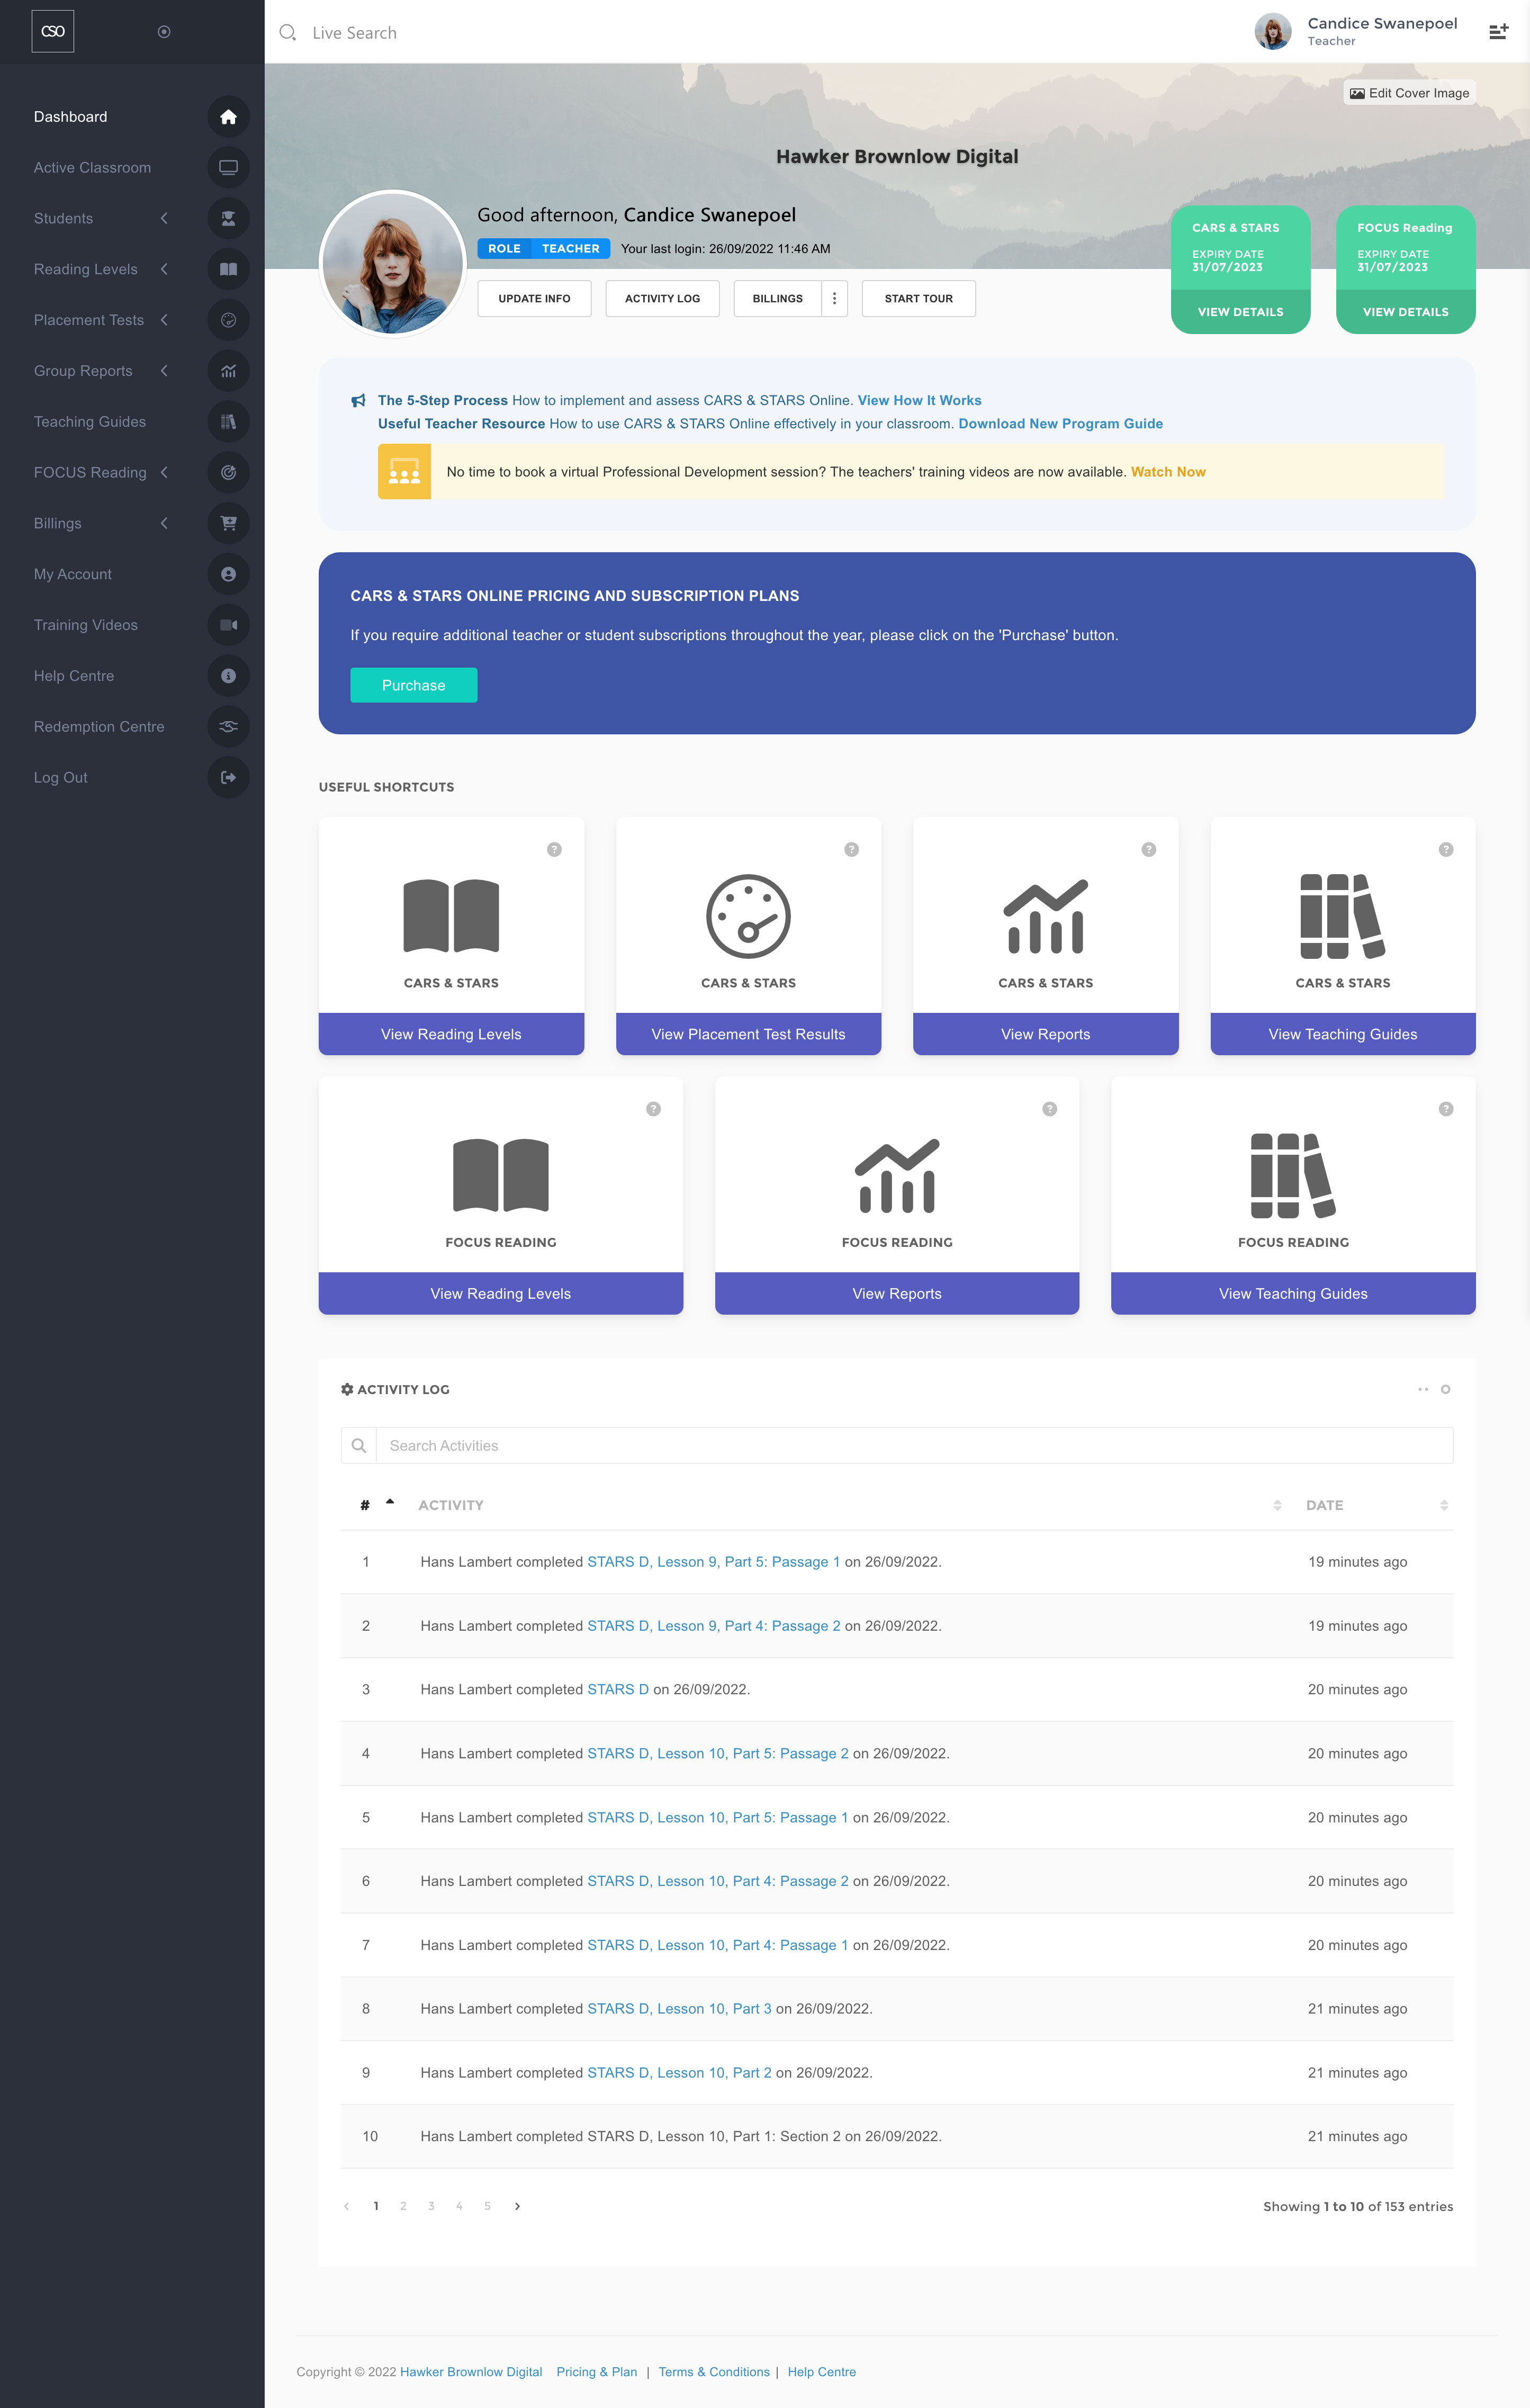Open Teaching Guides in the sidebar menu
This screenshot has height=2408, width=1530.
point(90,422)
